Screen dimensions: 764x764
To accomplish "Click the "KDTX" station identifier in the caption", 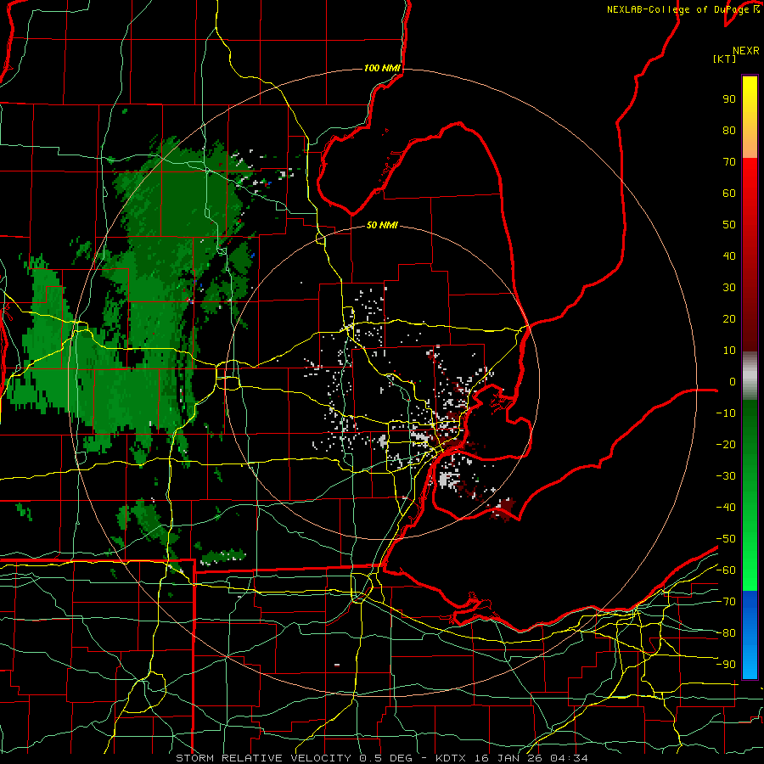I will [451, 758].
